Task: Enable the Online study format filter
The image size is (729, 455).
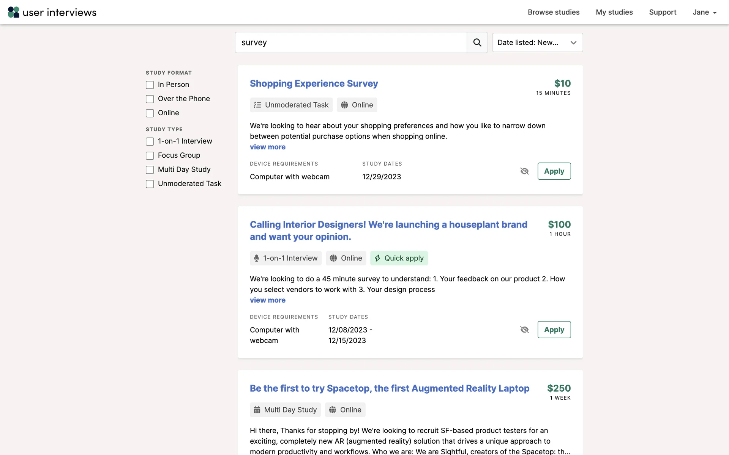Action: (150, 113)
